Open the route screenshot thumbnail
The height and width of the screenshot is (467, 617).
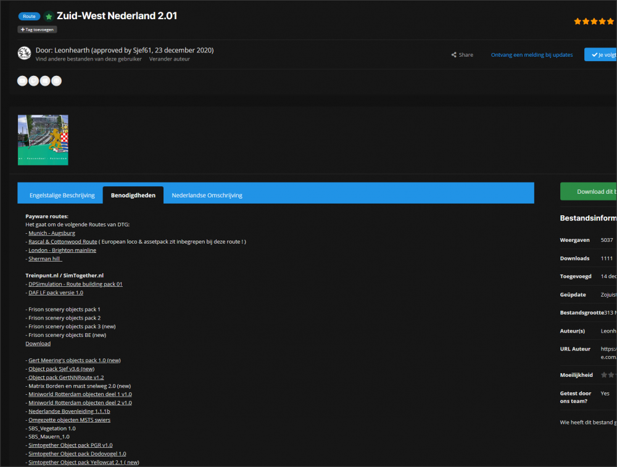(43, 140)
